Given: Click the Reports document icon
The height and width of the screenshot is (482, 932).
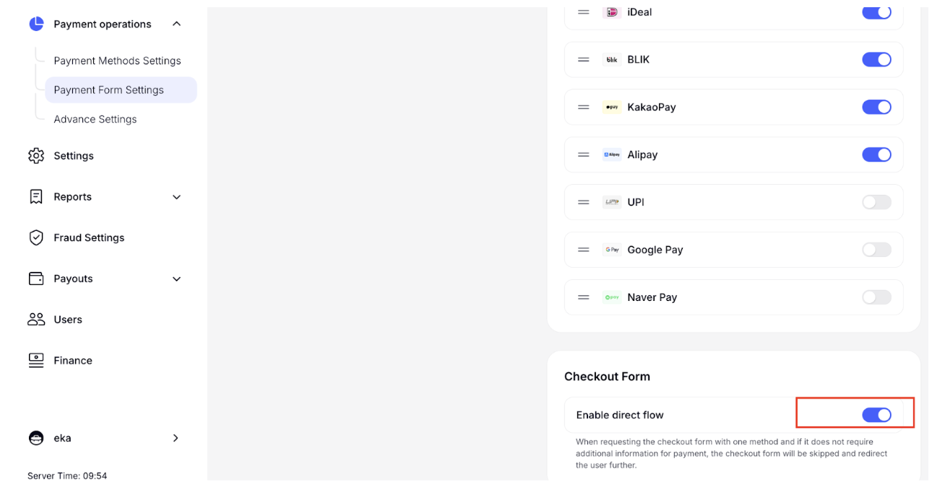Looking at the screenshot, I should pos(36,196).
